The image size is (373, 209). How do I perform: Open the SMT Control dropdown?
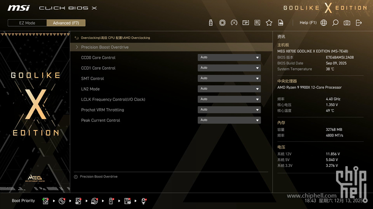click(229, 79)
